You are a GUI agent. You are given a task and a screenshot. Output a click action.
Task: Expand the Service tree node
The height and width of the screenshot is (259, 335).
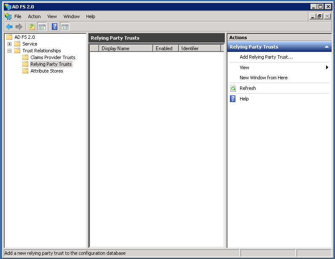tap(9, 44)
